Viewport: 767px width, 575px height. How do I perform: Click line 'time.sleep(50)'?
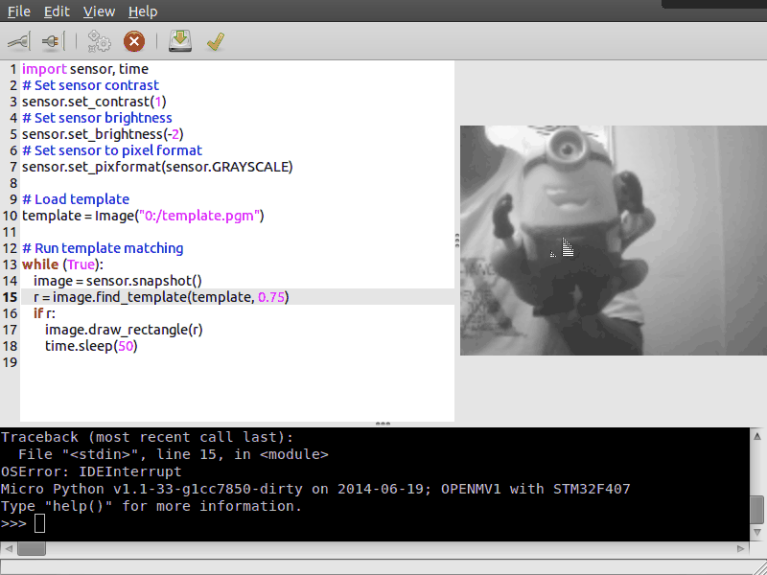click(91, 346)
